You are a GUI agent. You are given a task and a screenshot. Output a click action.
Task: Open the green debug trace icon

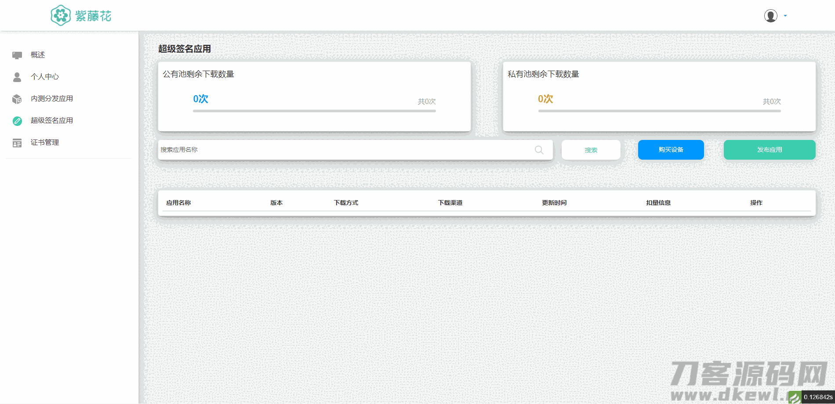pyautogui.click(x=795, y=397)
